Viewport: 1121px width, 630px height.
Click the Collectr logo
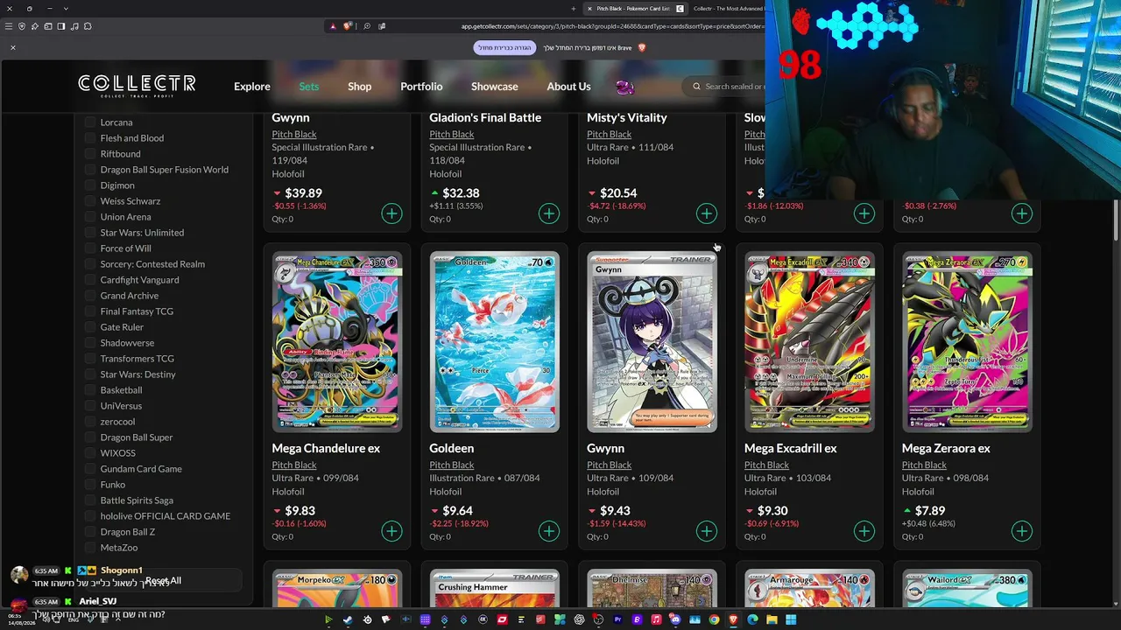pos(137,85)
